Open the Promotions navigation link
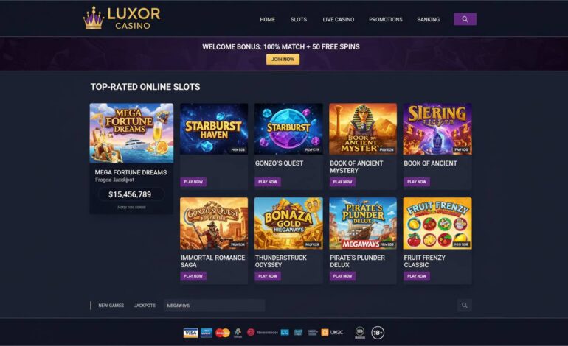 pos(385,20)
